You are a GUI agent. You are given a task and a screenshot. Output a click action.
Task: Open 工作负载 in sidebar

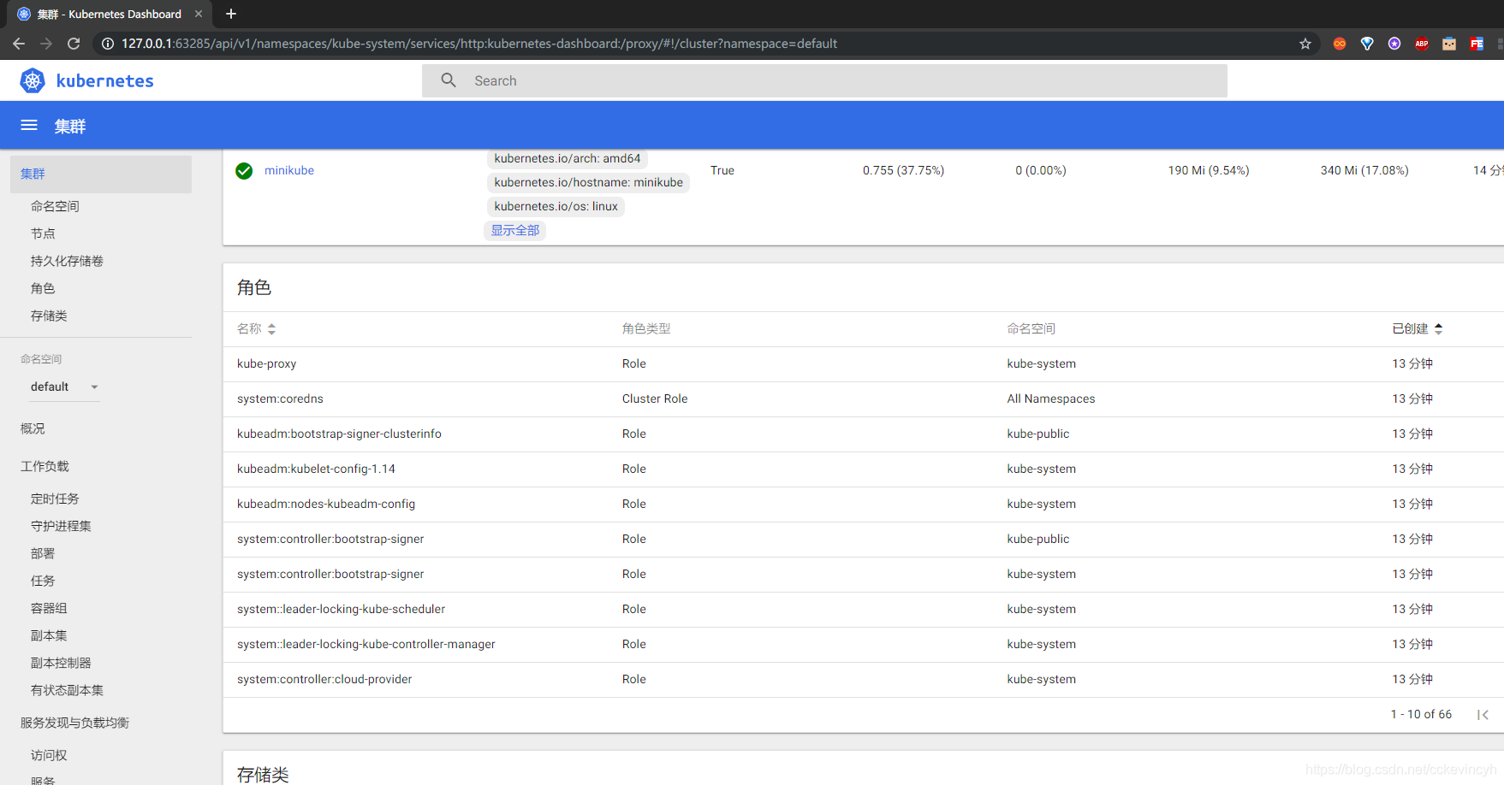[45, 466]
